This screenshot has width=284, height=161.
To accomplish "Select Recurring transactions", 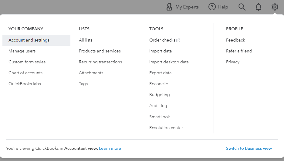I will coord(100,62).
